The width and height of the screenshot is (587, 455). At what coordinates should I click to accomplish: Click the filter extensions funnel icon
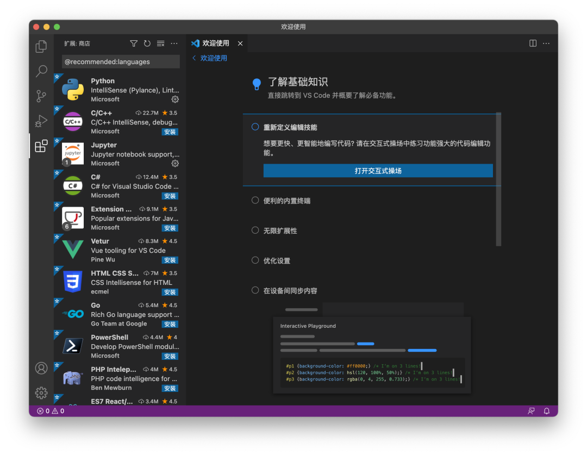(134, 43)
